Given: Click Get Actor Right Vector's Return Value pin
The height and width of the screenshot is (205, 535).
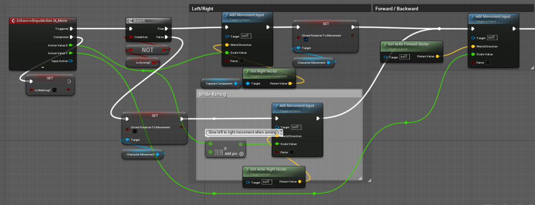Looking at the screenshot, I should pos(300,182).
